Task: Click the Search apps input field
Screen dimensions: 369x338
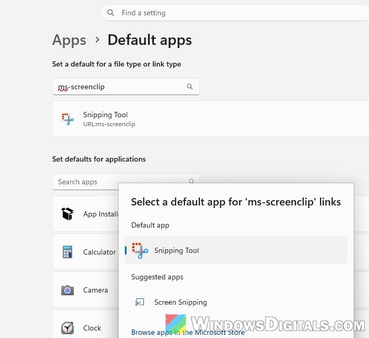Action: (x=126, y=182)
